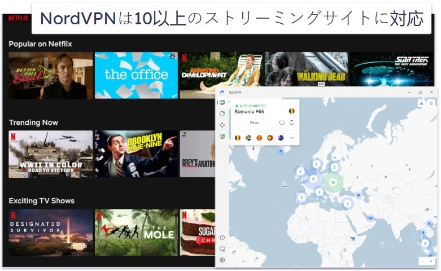Open Designated Survivor thumbnail

coord(51,233)
